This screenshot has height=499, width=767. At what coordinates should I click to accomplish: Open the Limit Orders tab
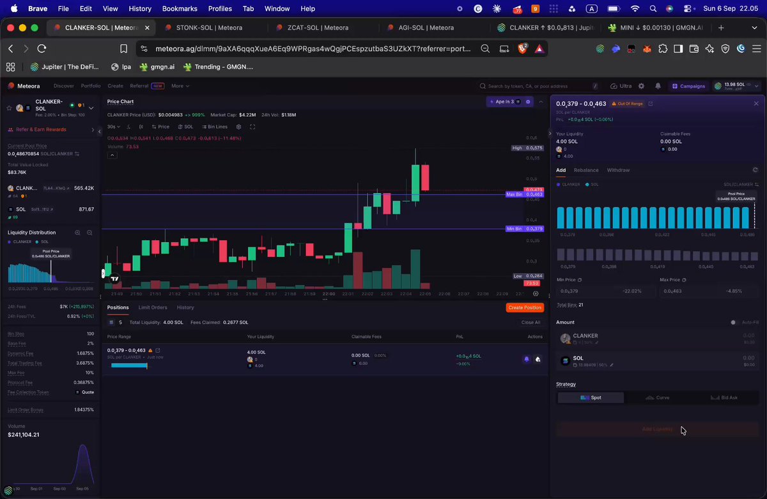(153, 307)
